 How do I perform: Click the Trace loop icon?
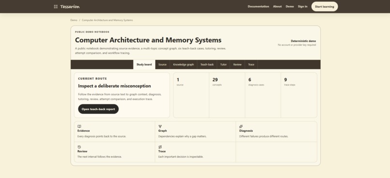160,147
